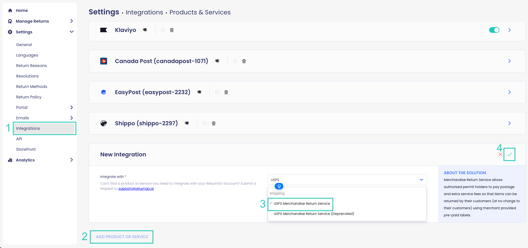Viewport: 528px width, 248px height.
Task: Click the EasyPost logo icon
Action: tap(104, 92)
